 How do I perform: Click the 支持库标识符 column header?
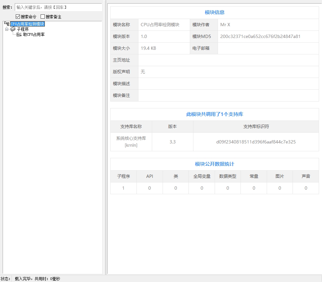click(256, 126)
